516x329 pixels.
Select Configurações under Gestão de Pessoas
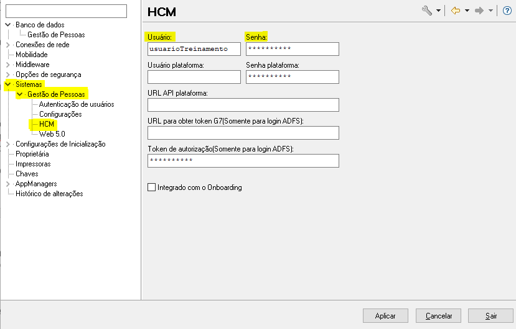coord(60,114)
